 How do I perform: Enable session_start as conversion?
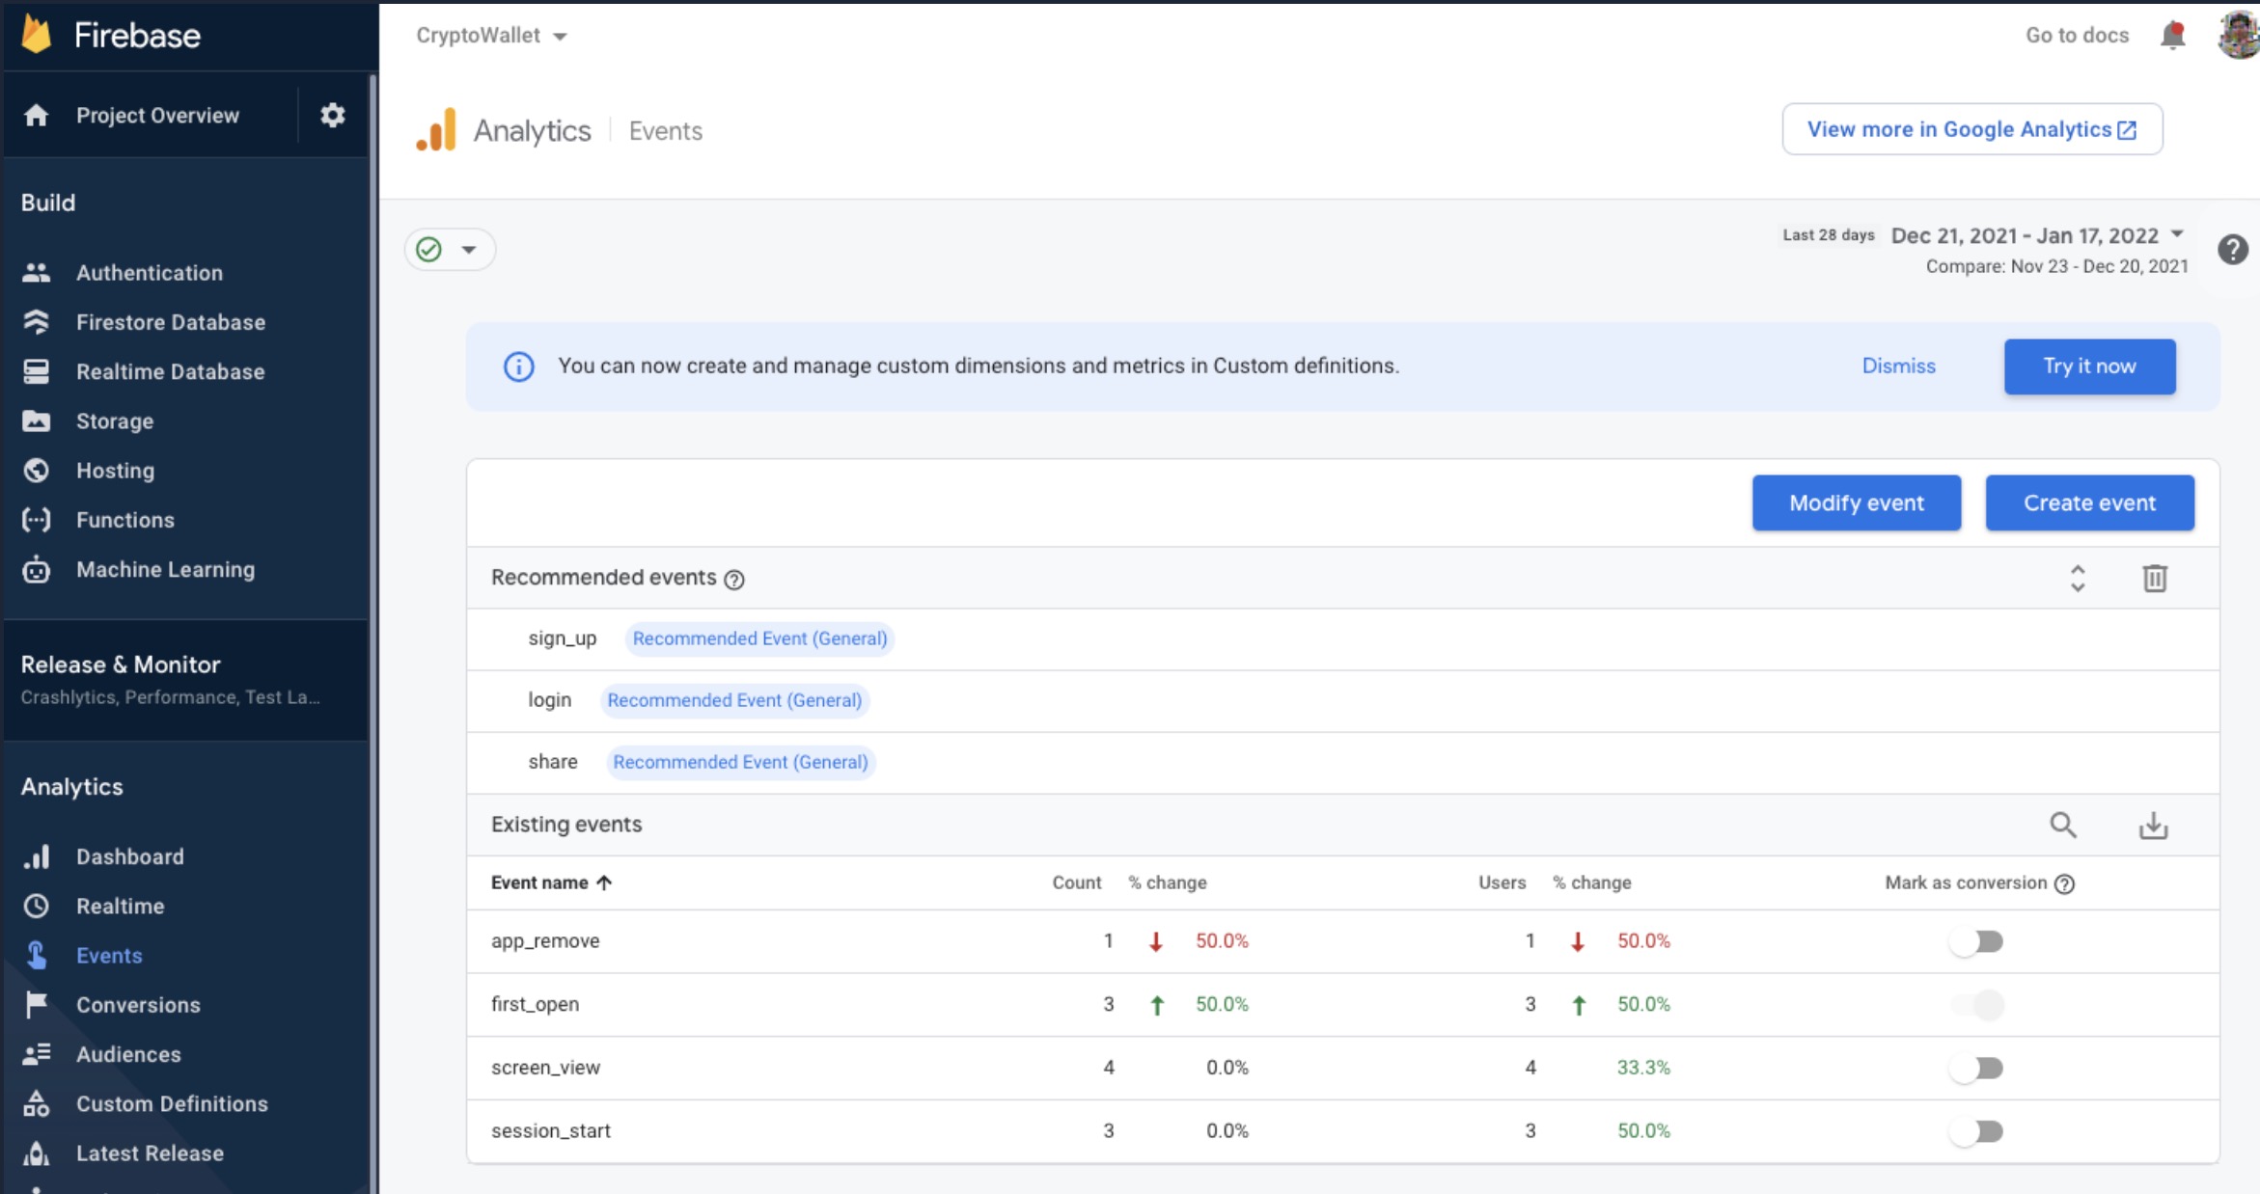coord(1975,1131)
